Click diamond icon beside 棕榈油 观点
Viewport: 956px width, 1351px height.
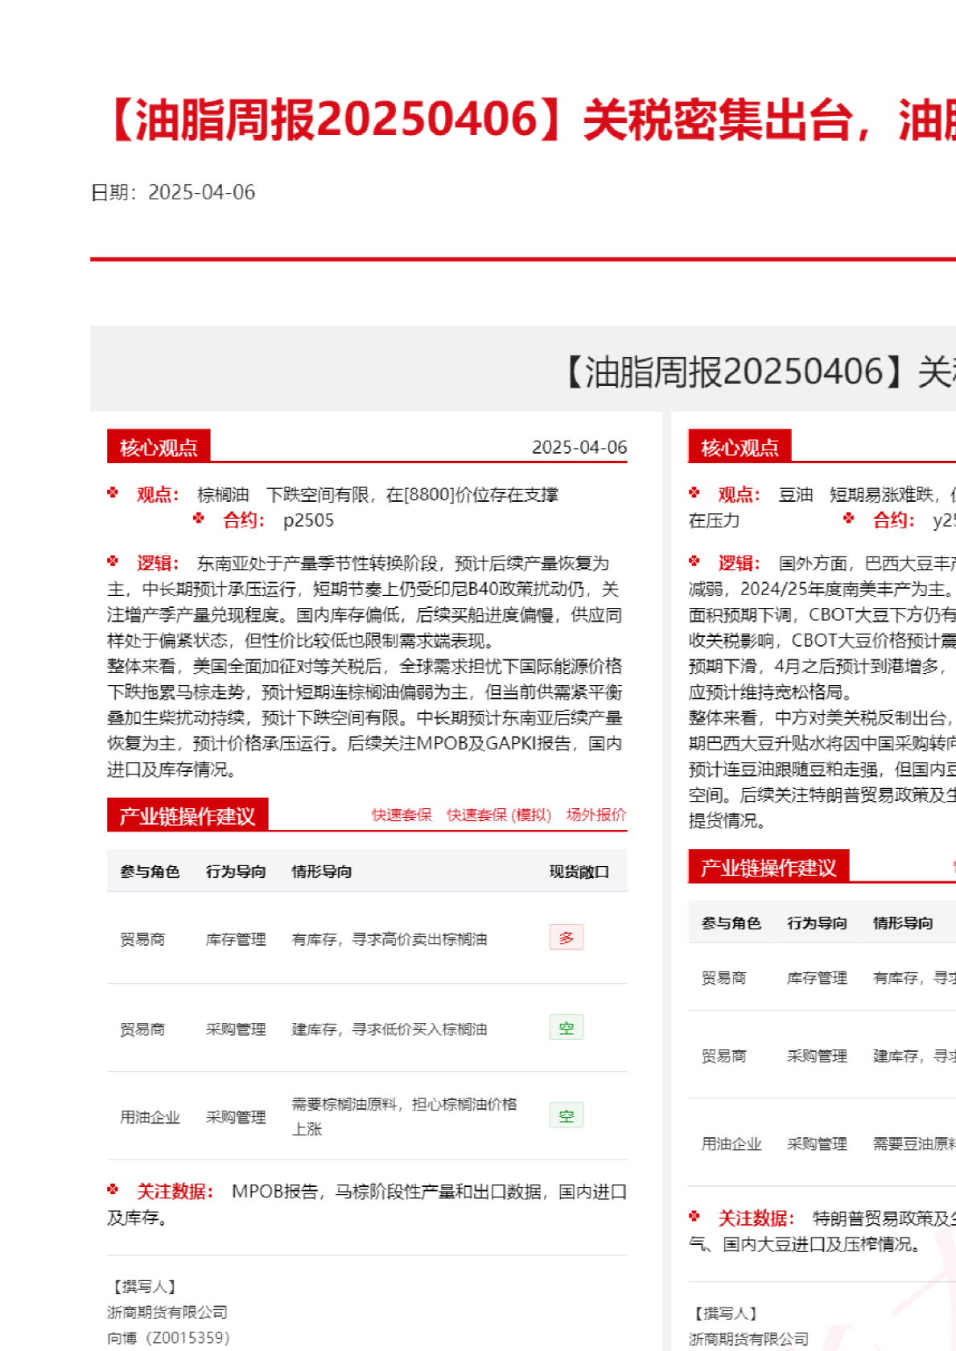(113, 493)
